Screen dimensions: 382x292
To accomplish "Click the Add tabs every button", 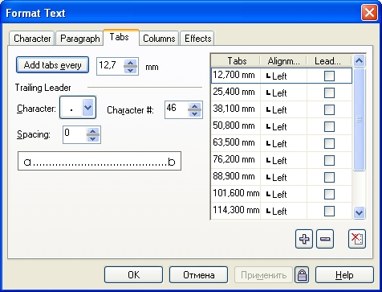I will pyautogui.click(x=52, y=65).
